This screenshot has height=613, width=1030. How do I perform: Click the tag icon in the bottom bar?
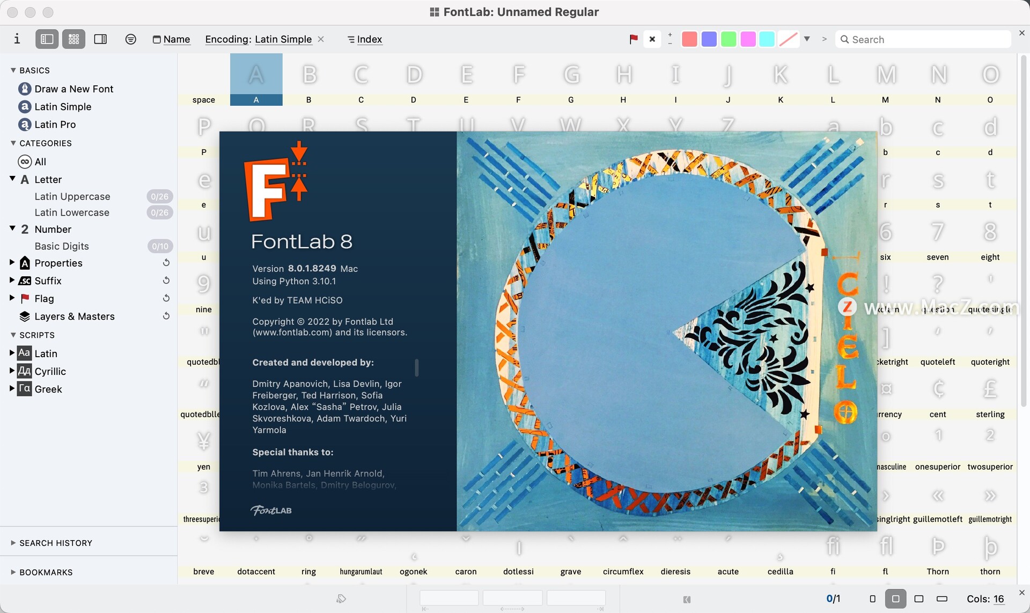[341, 599]
